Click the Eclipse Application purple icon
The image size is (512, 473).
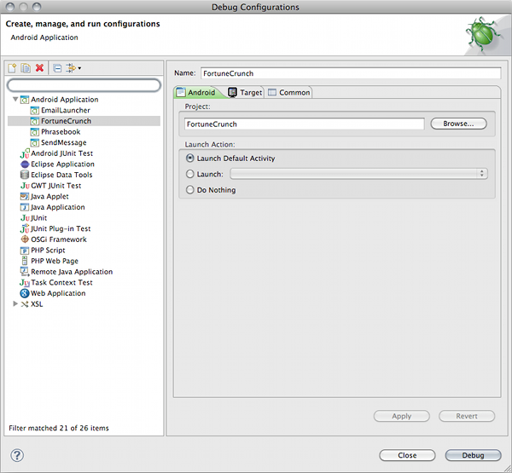(x=25, y=164)
